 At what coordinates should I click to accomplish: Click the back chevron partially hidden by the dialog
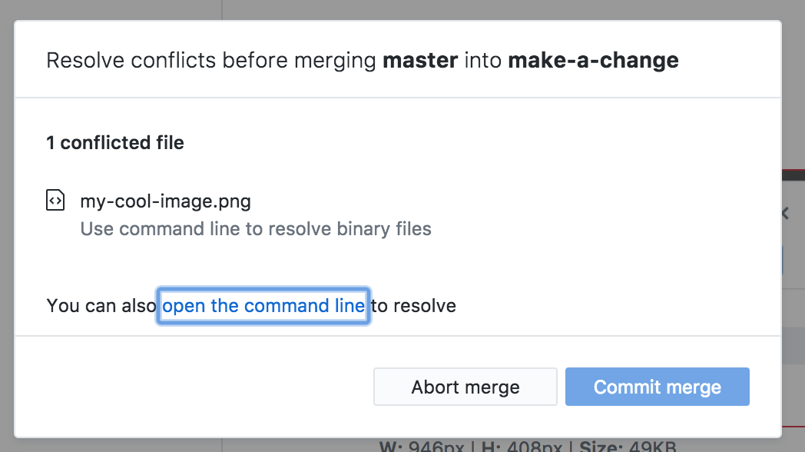[784, 214]
